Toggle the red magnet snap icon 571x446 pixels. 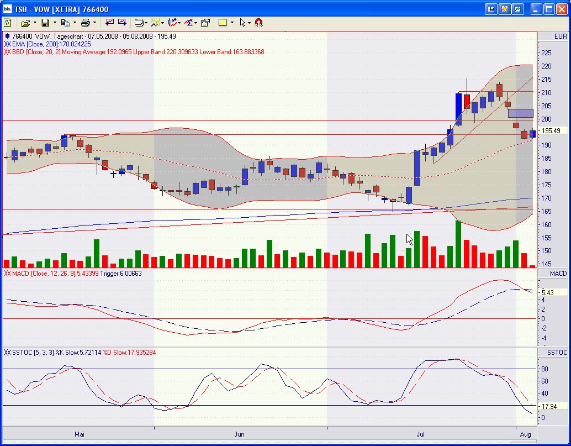point(258,23)
